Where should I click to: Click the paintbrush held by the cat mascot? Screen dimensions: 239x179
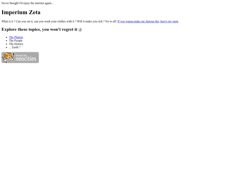click(13, 57)
